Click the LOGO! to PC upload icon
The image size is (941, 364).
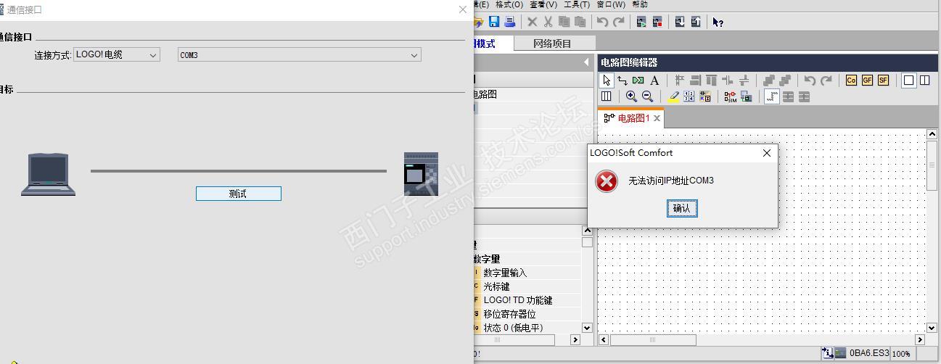point(696,22)
